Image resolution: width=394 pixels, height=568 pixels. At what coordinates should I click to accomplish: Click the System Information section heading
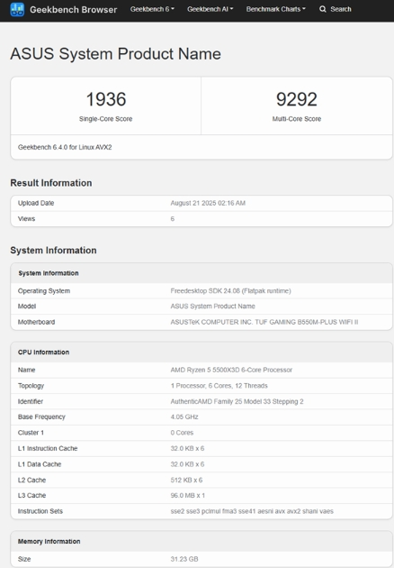pyautogui.click(x=53, y=251)
